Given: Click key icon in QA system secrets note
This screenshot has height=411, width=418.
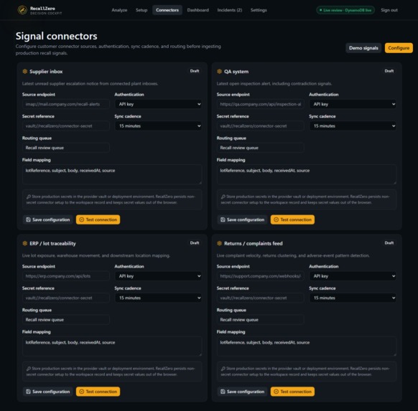Looking at the screenshot, I should click(x=223, y=197).
